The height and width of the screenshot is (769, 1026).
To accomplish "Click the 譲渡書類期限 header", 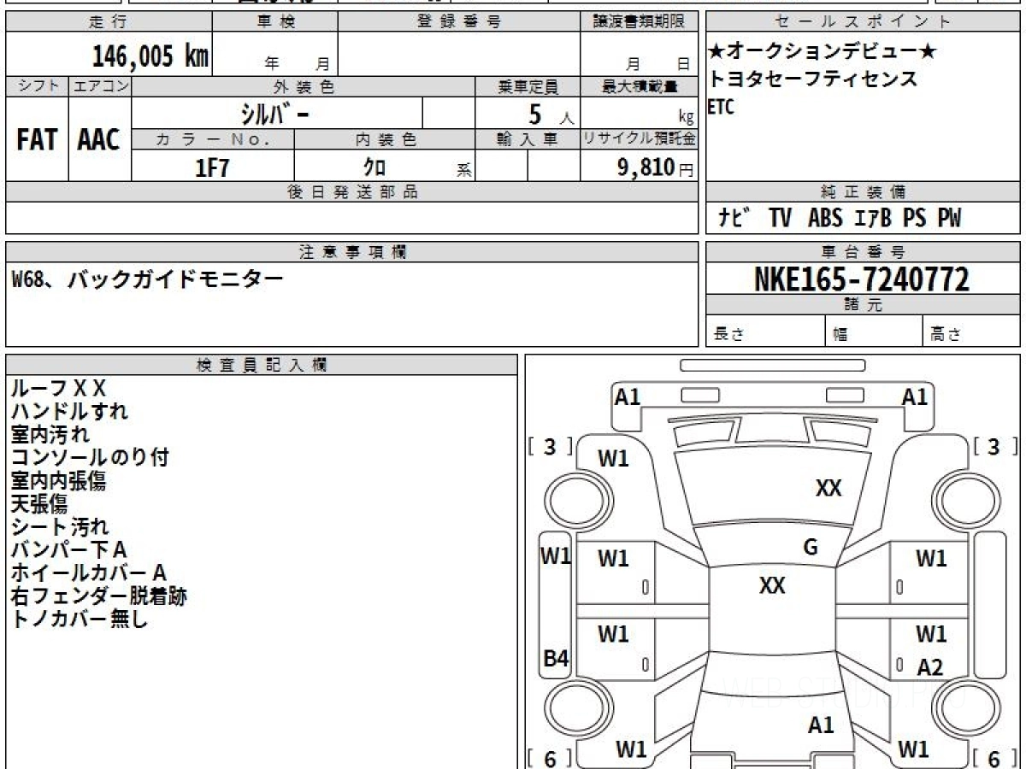I will click(x=639, y=22).
